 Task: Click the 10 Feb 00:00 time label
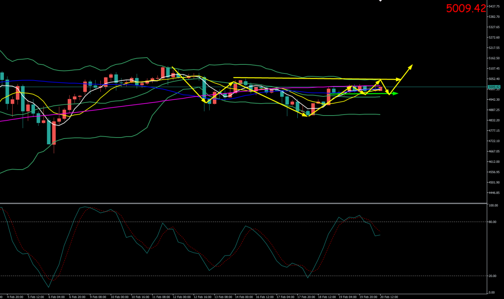tap(119, 297)
